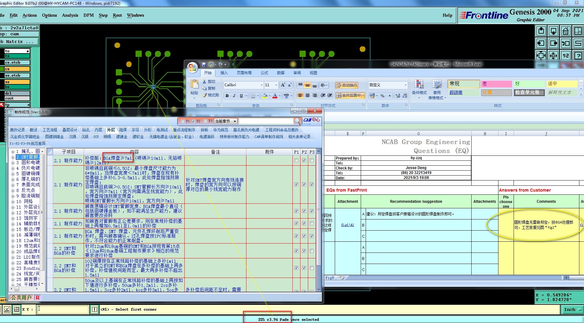Viewport: 584px width, 323px height.
Task: Click the Matrix button in Genesis
Action: coord(19,41)
